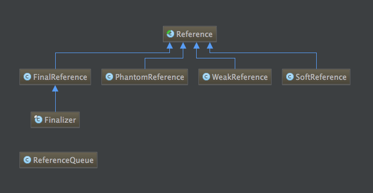Click the class icon beside WeakReference
Screen dimensions: 373x193
click(206, 77)
